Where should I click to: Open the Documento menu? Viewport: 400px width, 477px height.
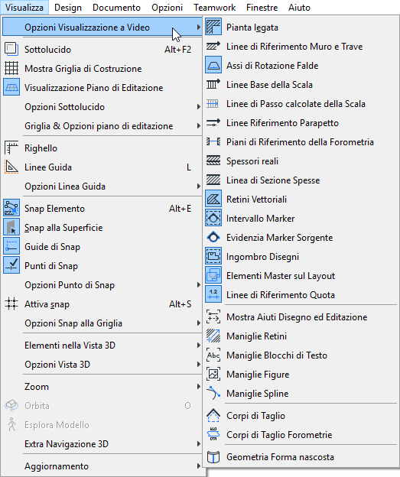[116, 8]
